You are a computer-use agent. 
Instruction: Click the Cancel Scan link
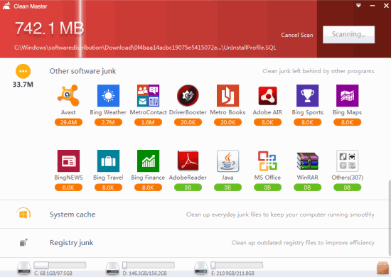click(x=297, y=35)
